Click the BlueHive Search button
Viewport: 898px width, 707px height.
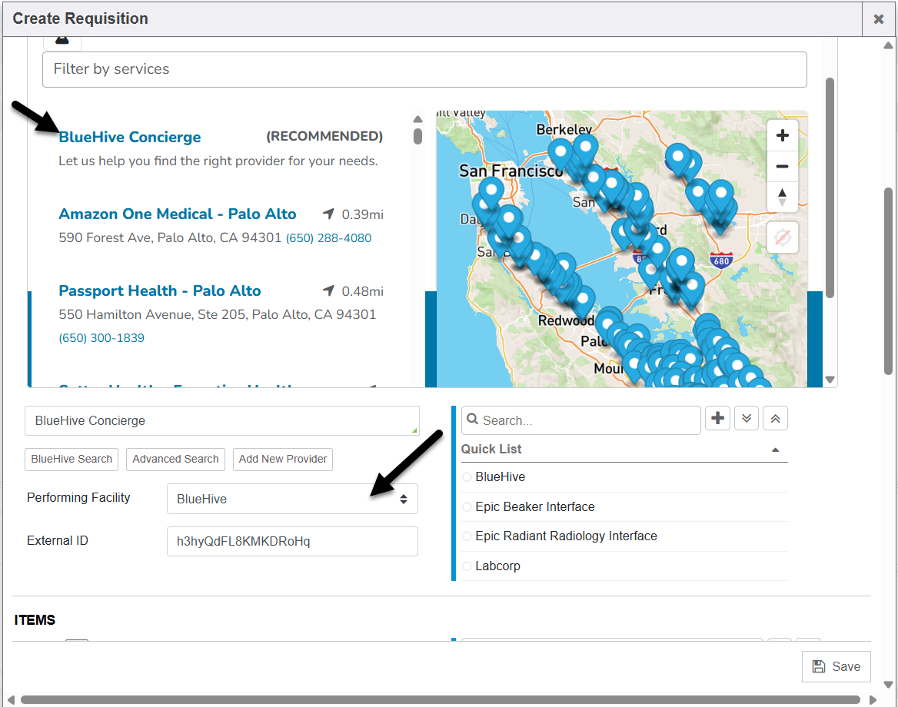click(x=72, y=459)
